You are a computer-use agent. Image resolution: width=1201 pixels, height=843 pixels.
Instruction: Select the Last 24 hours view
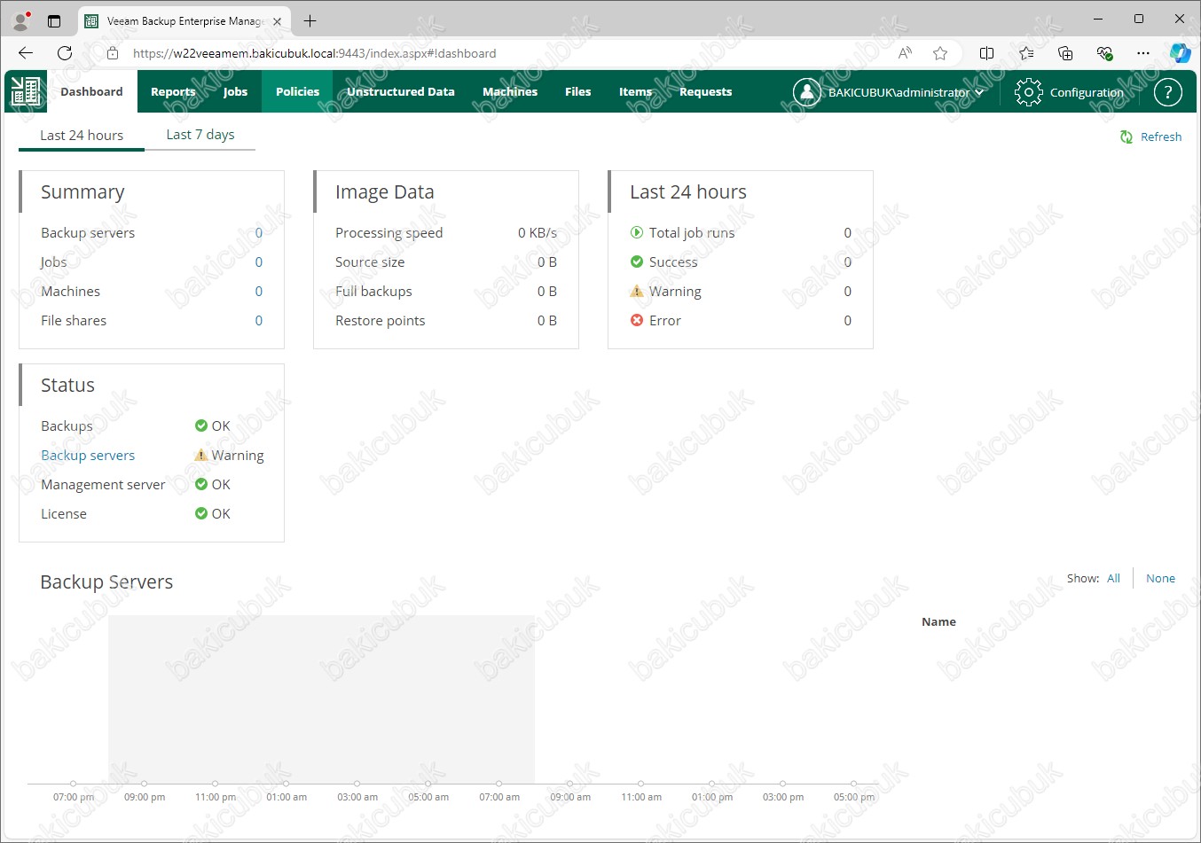[82, 135]
